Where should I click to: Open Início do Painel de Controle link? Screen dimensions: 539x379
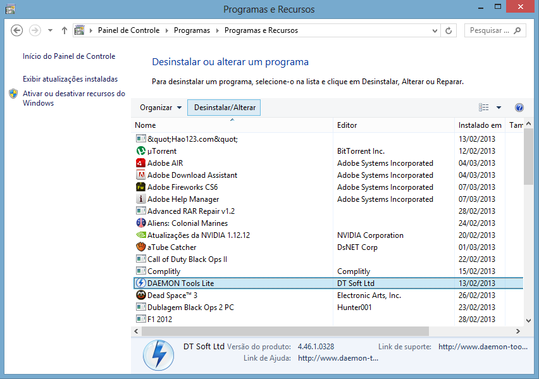pos(69,56)
